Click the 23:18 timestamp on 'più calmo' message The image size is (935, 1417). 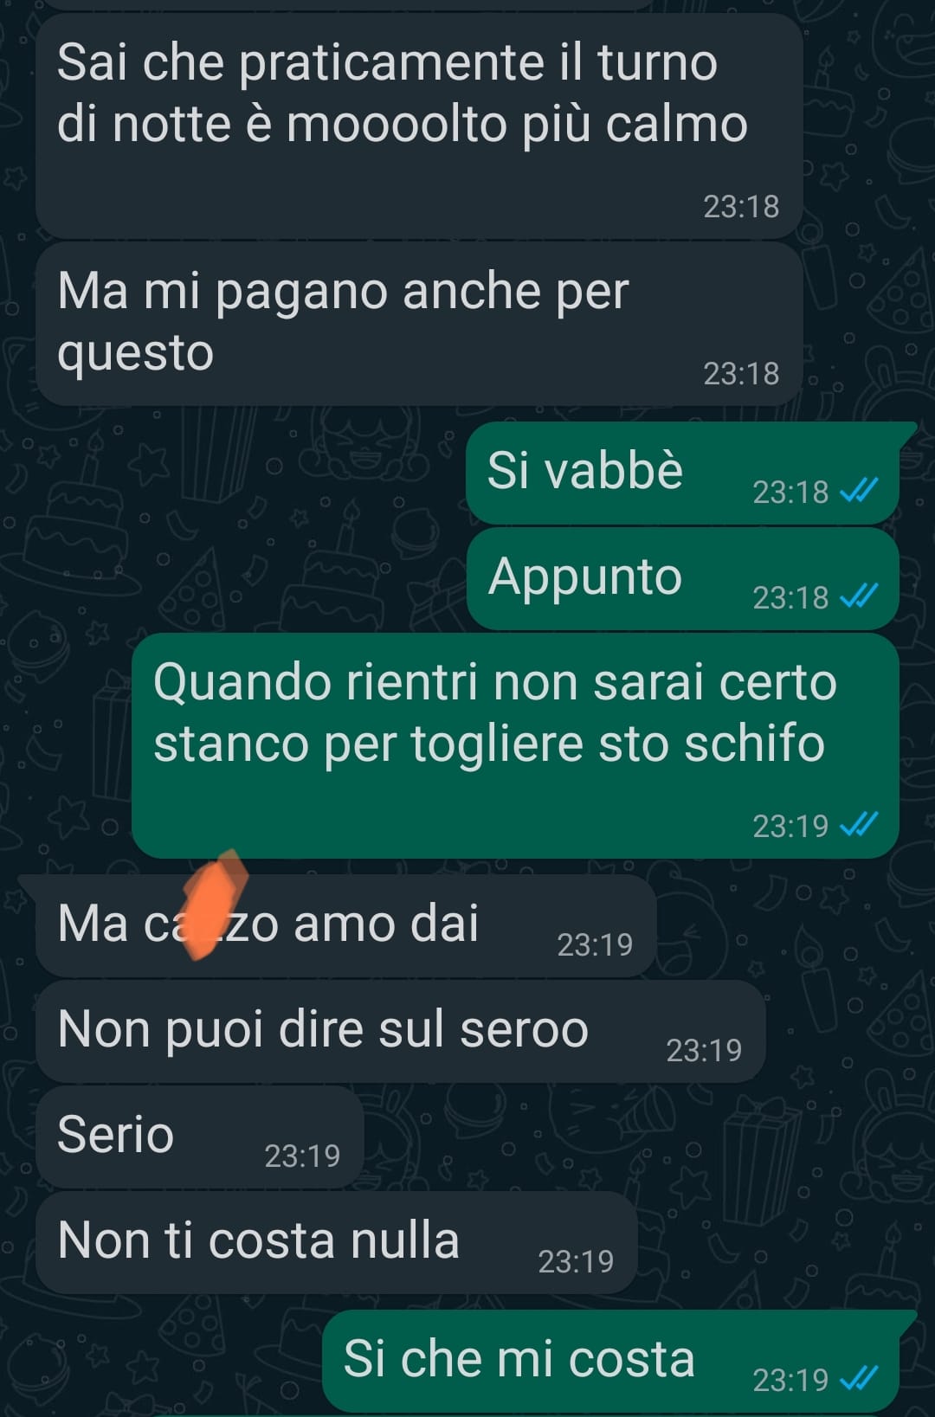pyautogui.click(x=741, y=207)
